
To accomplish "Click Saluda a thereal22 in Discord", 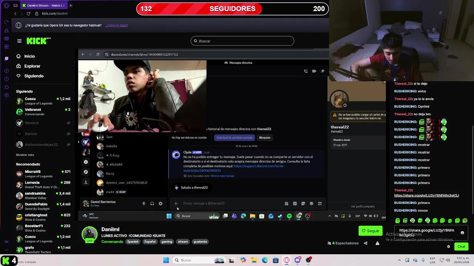I will click(x=191, y=187).
